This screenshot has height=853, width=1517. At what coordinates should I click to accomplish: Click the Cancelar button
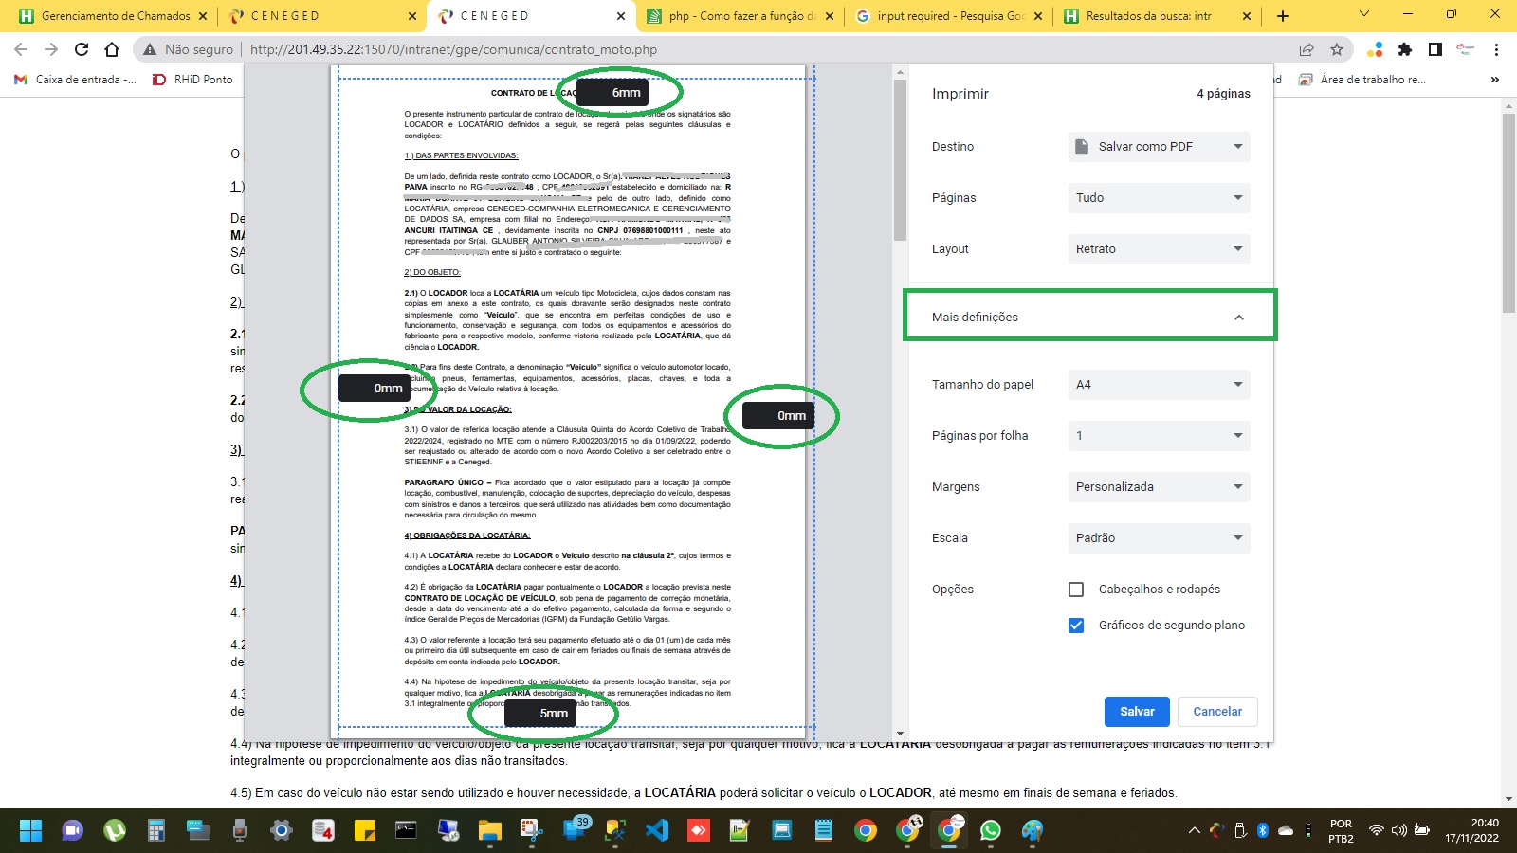coord(1216,712)
